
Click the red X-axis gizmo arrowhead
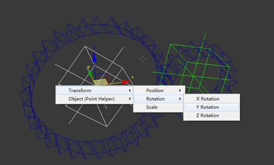click(126, 82)
